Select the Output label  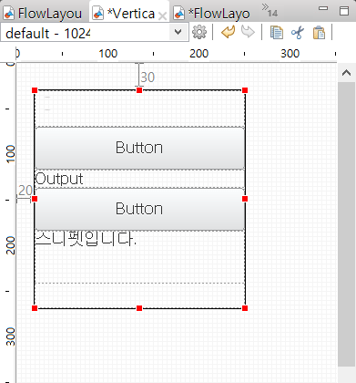point(59,179)
